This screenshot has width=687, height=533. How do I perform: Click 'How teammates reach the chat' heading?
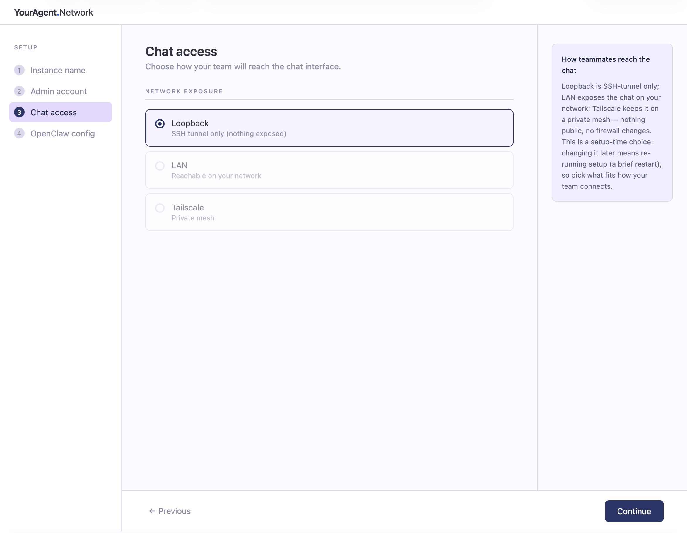(606, 65)
